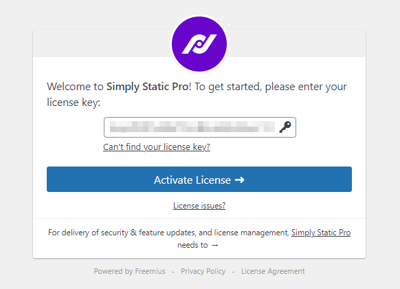Open the License Agreement link

[x=273, y=271]
